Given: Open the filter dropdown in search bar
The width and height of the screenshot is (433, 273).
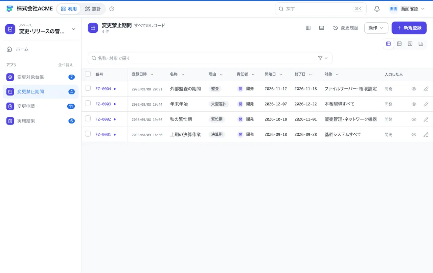Looking at the screenshot, I should (x=323, y=58).
